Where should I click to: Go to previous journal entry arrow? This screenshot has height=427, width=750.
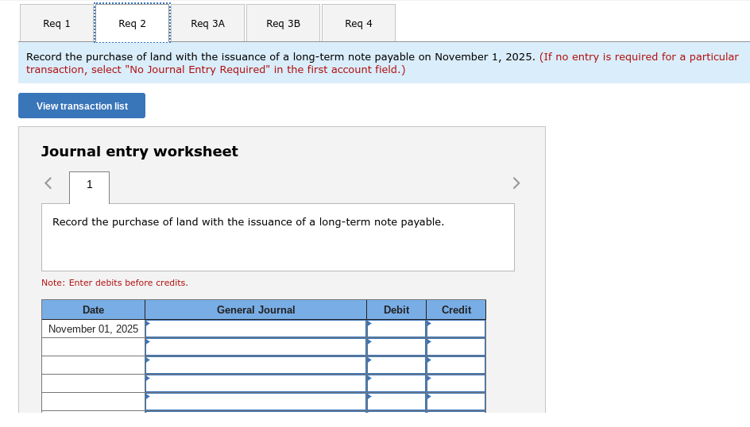pos(48,183)
